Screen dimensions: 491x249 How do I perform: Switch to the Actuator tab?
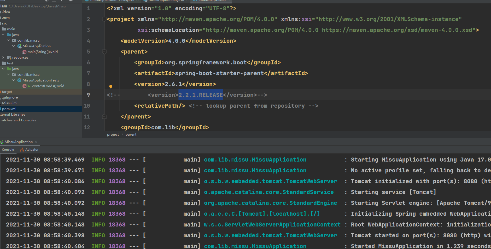(29, 150)
